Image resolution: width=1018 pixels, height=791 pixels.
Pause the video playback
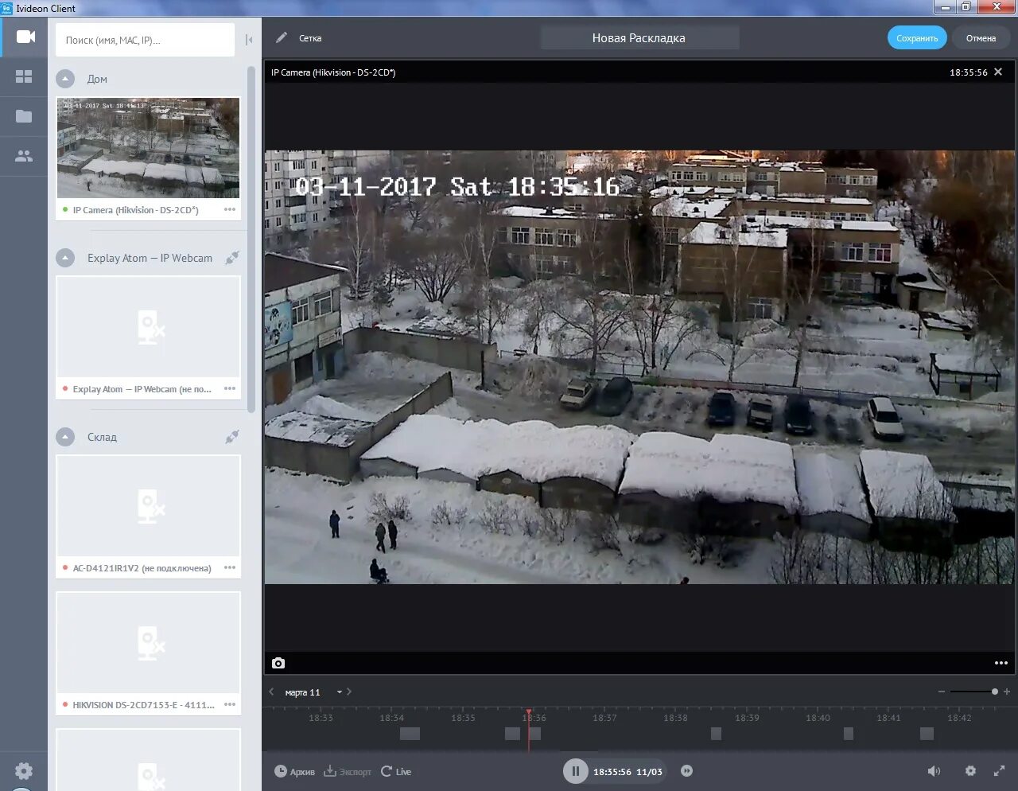tap(575, 771)
